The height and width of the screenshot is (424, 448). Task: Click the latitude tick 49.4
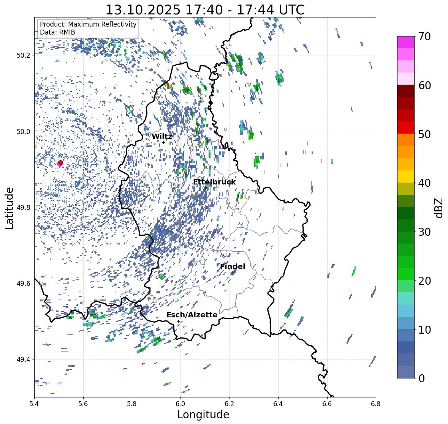coord(24,359)
